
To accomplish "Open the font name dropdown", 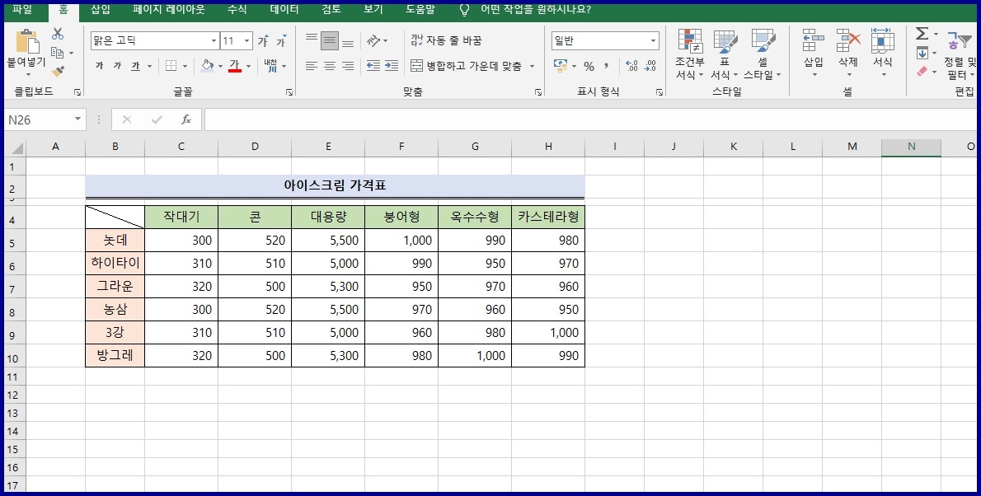I will [212, 40].
